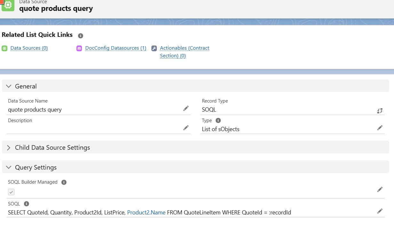Uncheck the SOQL Builder Managed checkbox

[x=11, y=192]
